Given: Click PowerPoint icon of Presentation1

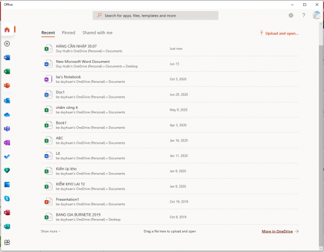Looking at the screenshot, I should pos(48,201).
